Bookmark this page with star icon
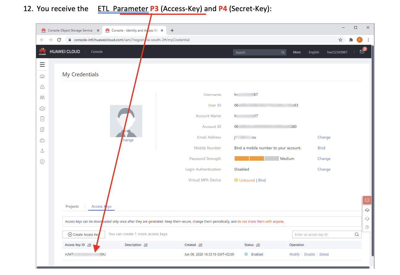This screenshot has height=275, width=400. pyautogui.click(x=340, y=40)
